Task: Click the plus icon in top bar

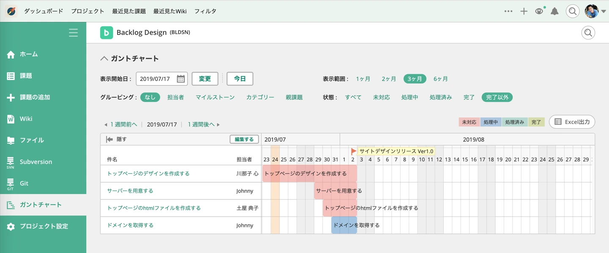Action: tap(524, 11)
